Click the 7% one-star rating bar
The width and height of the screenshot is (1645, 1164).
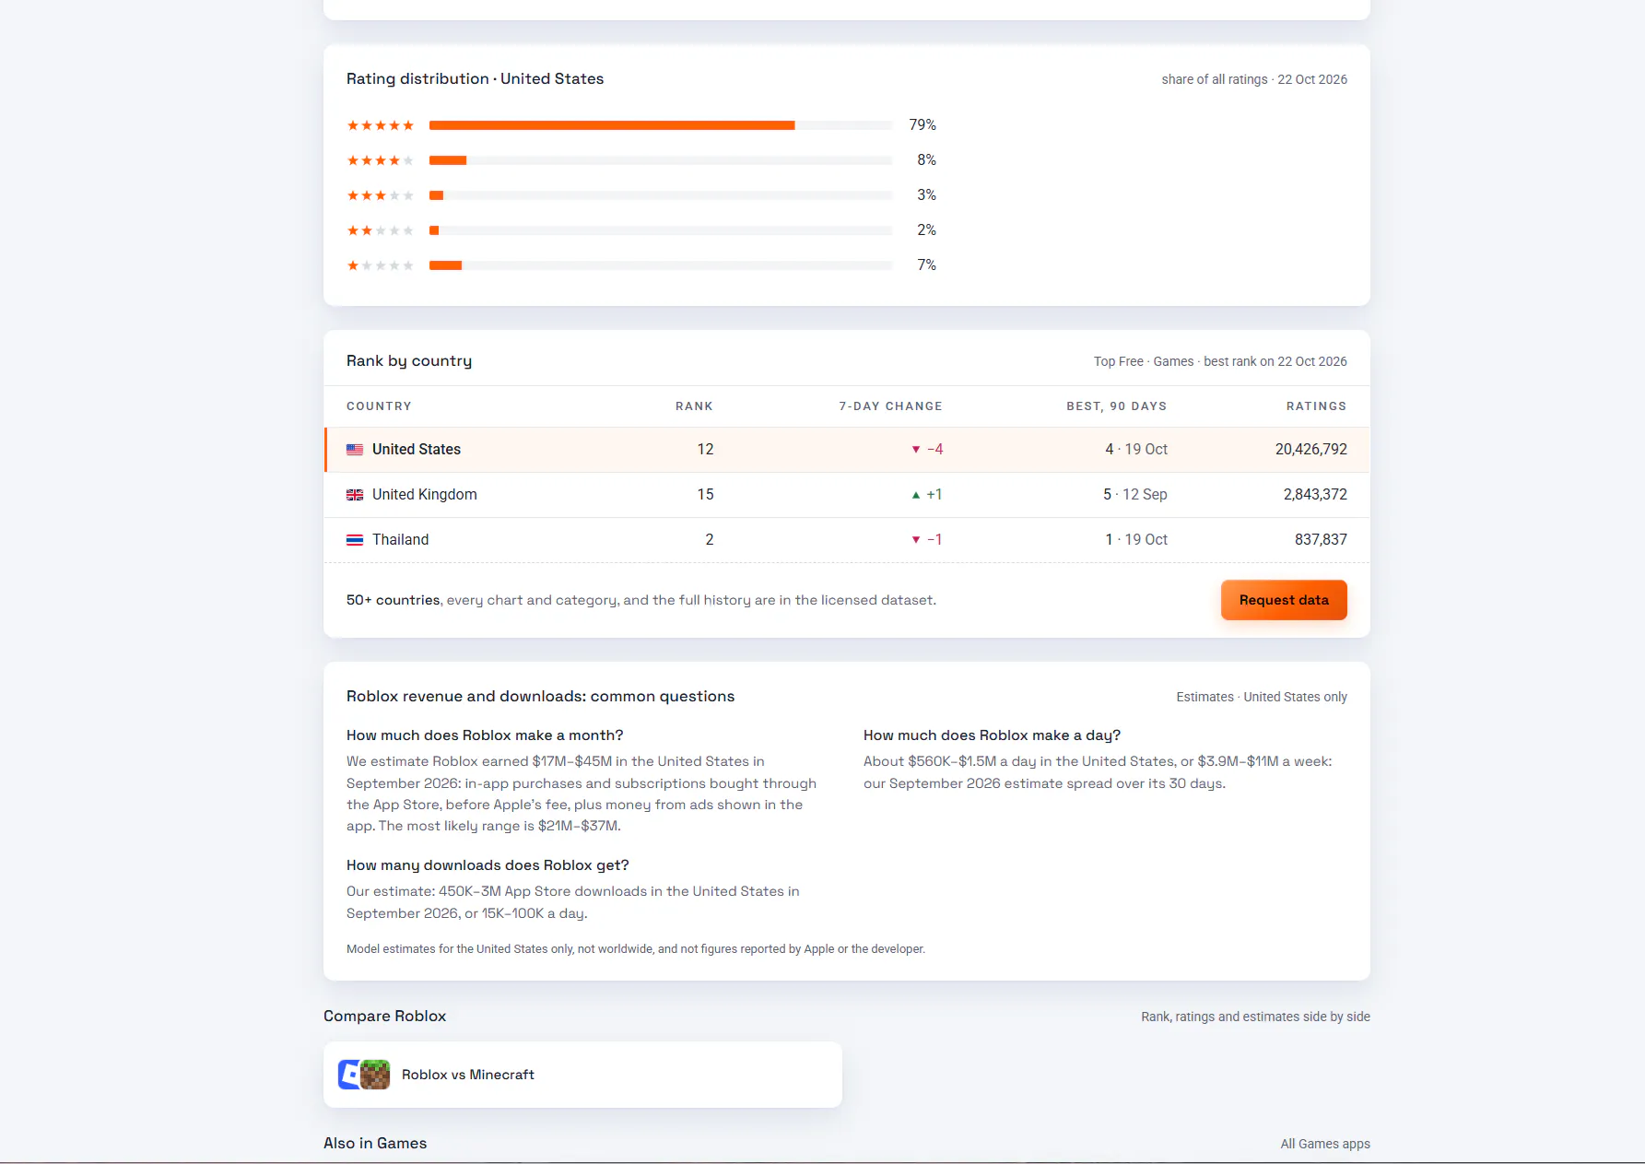click(661, 265)
